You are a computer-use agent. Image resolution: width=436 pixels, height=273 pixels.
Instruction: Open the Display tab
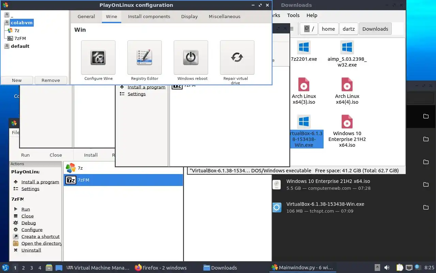pos(189,16)
